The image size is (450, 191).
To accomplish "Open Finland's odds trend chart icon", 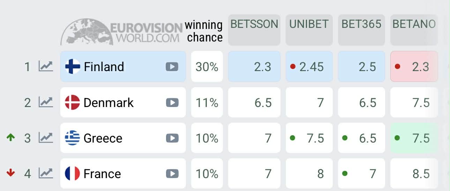I will click(46, 66).
